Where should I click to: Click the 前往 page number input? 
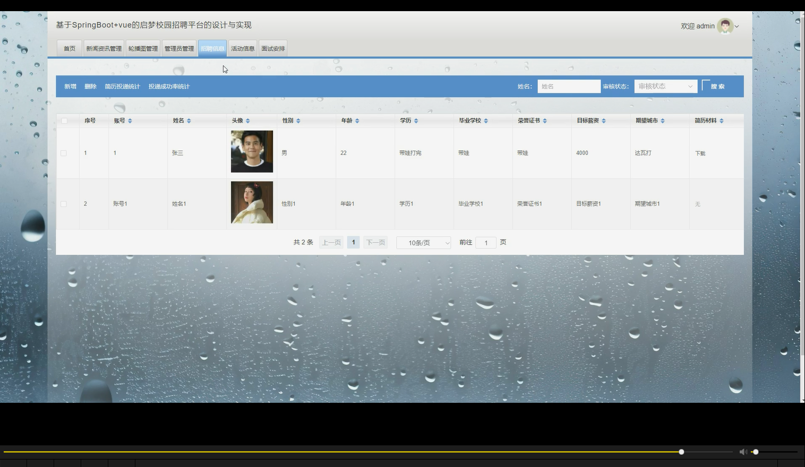tap(486, 243)
